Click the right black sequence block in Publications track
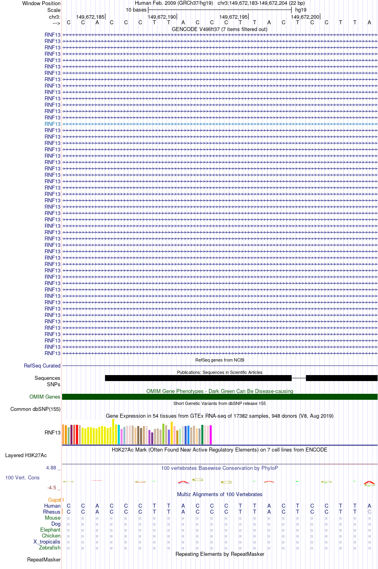 (341, 378)
